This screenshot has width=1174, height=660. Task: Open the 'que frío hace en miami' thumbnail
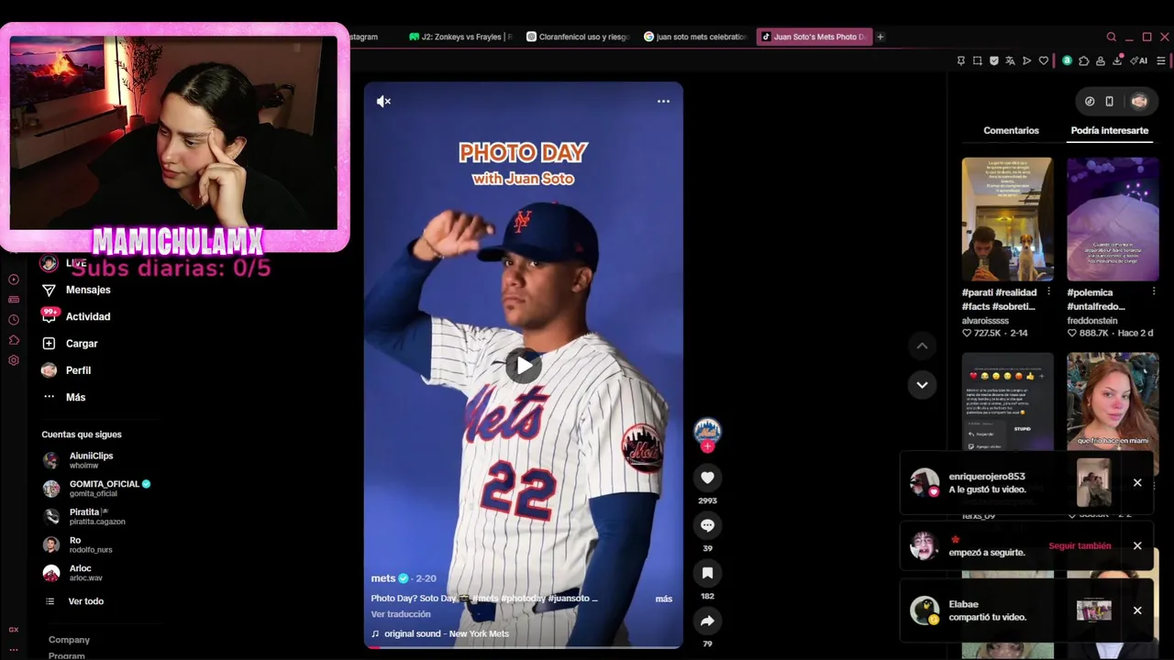tap(1113, 401)
